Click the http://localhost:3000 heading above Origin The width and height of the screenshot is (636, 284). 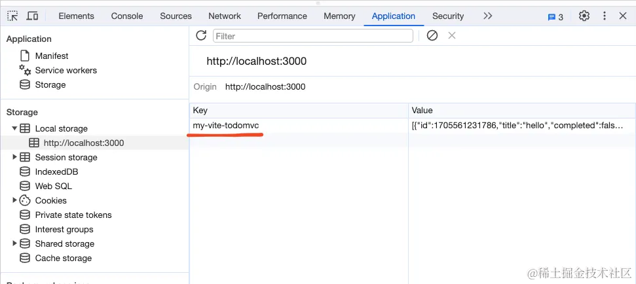pyautogui.click(x=256, y=62)
